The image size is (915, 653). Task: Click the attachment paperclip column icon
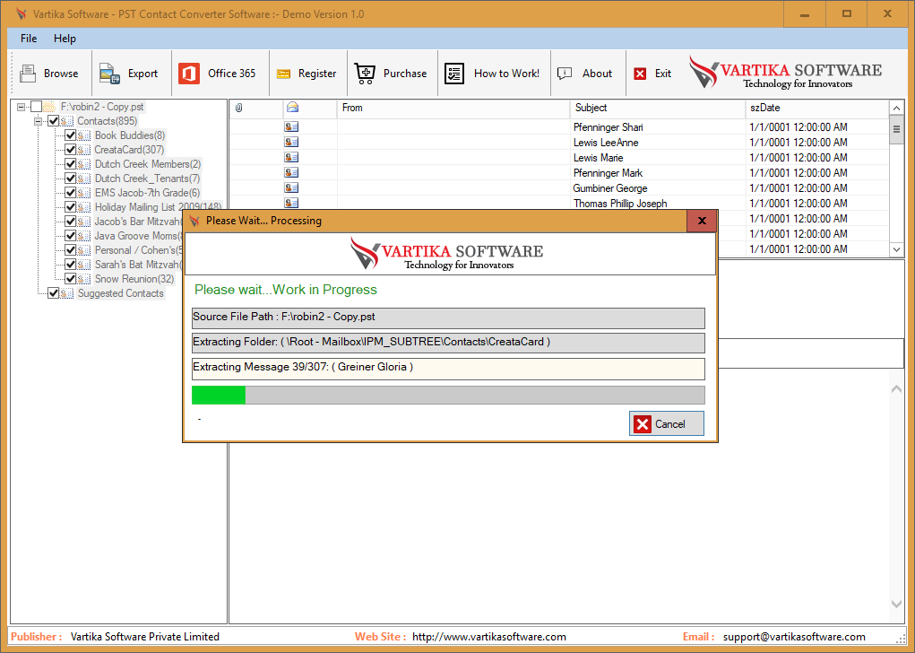point(238,108)
